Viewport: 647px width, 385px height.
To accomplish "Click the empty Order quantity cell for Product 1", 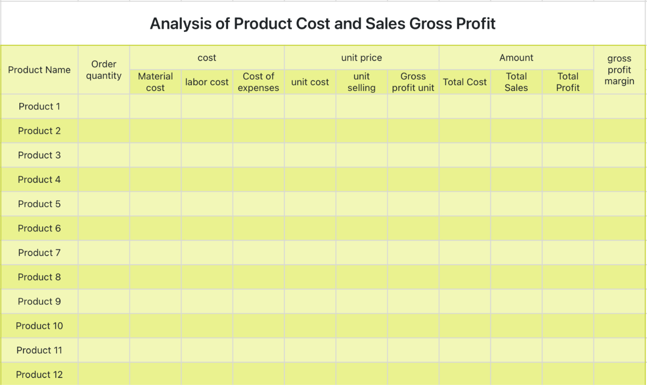I will coord(104,106).
